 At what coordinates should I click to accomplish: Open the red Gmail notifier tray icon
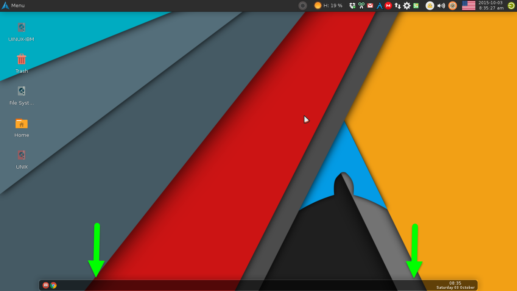point(388,5)
